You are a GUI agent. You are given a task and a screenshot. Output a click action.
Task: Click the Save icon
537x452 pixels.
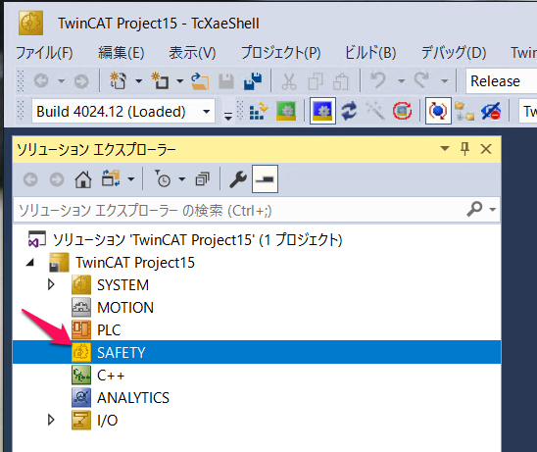pyautogui.click(x=226, y=81)
